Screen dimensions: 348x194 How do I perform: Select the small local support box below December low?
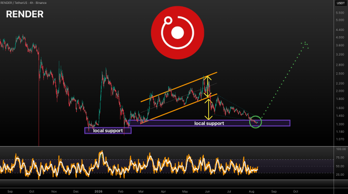[x=108, y=131]
